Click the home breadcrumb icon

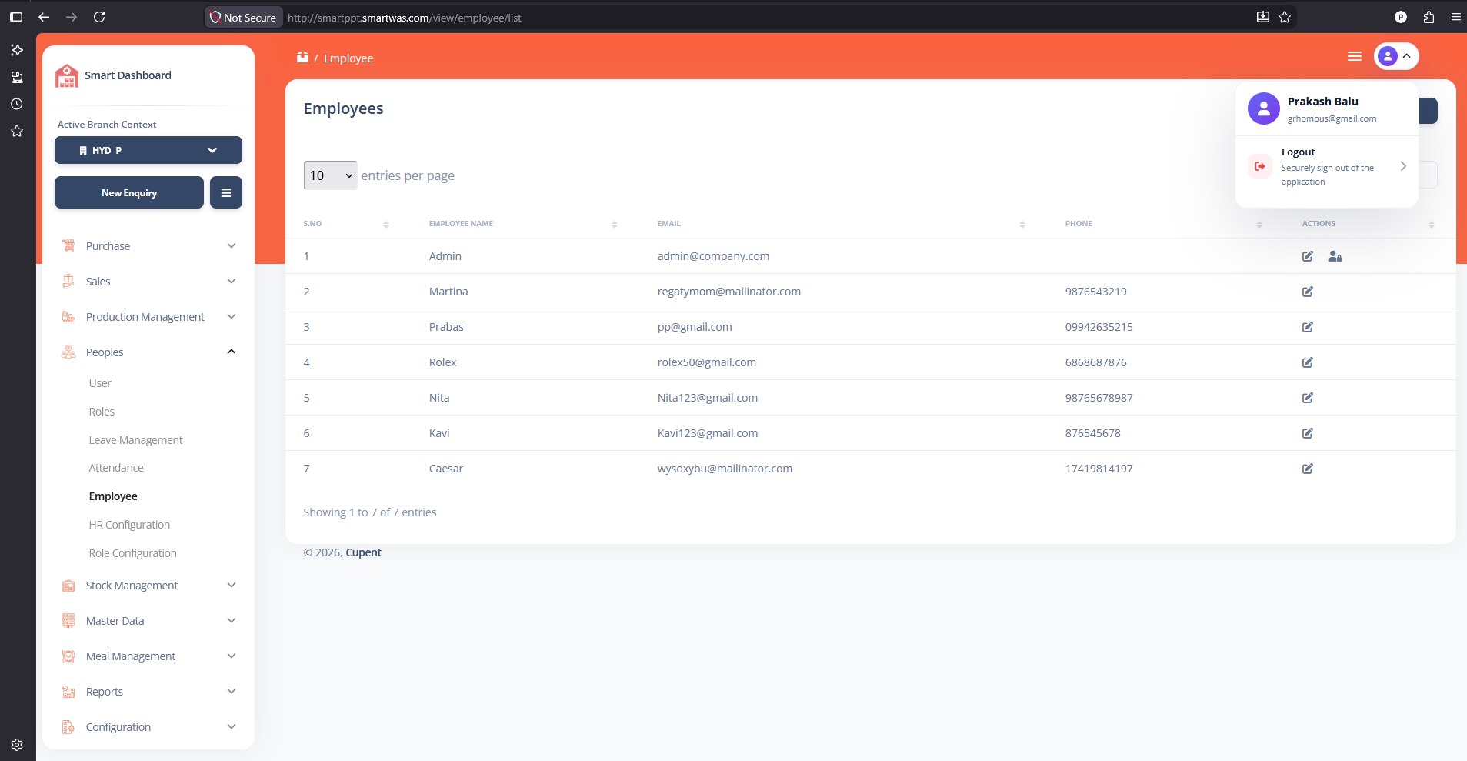pyautogui.click(x=302, y=57)
